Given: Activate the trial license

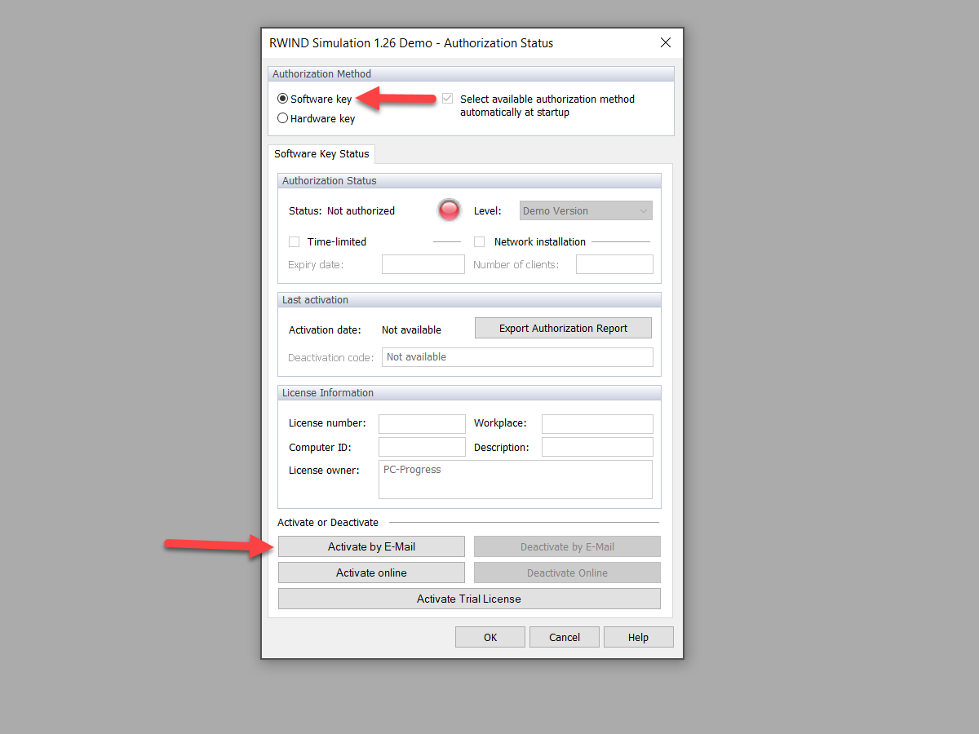Looking at the screenshot, I should [469, 598].
